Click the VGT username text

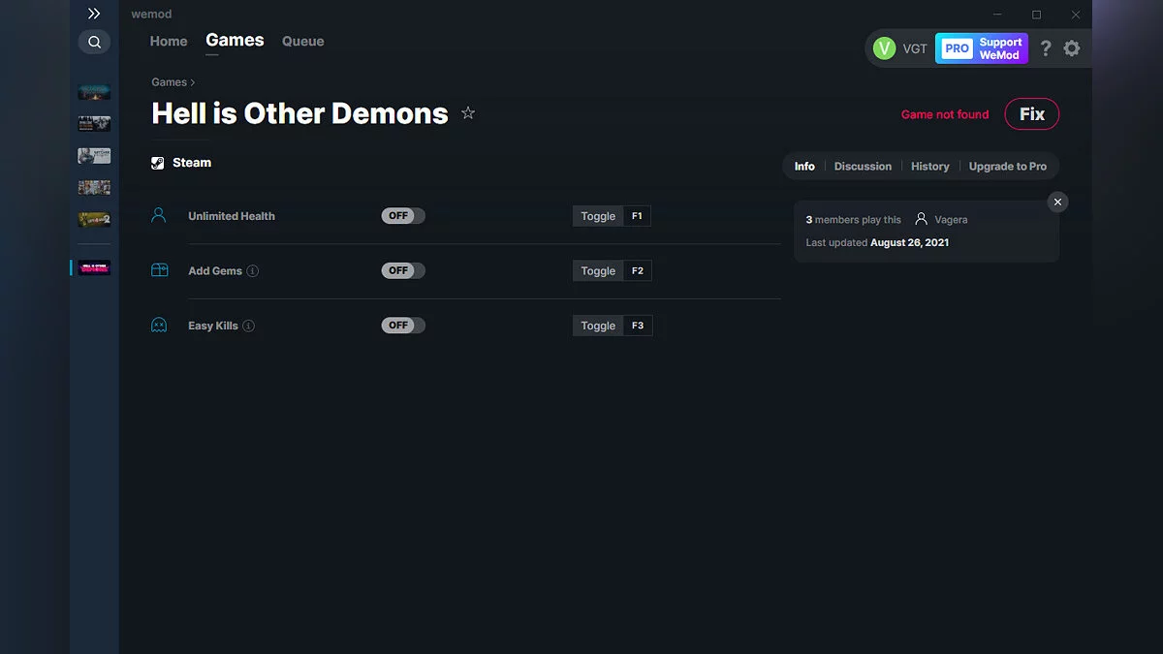point(915,48)
